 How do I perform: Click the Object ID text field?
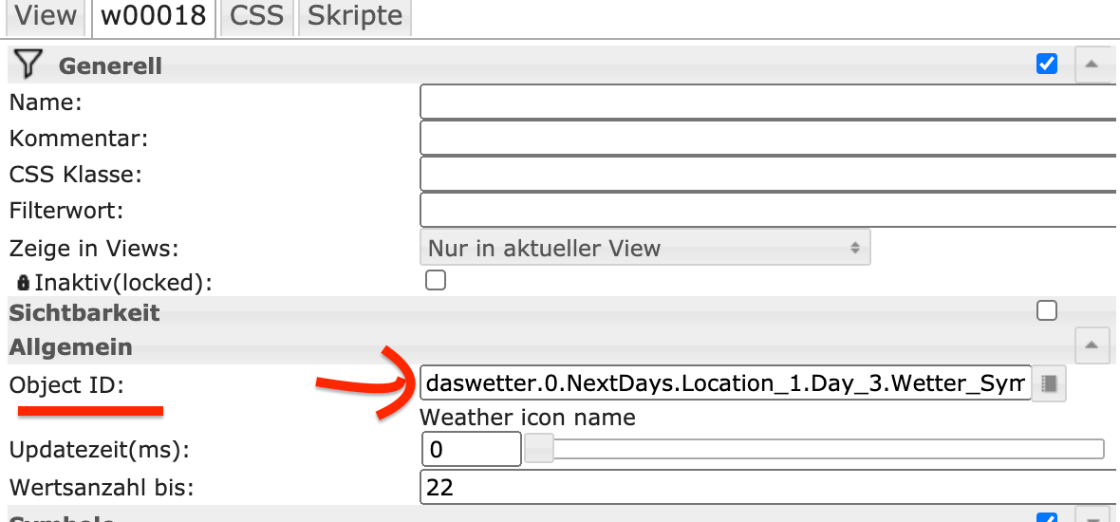[x=725, y=383]
